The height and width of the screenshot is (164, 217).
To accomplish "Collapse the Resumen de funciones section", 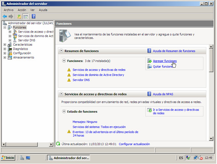I will (x=61, y=51).
